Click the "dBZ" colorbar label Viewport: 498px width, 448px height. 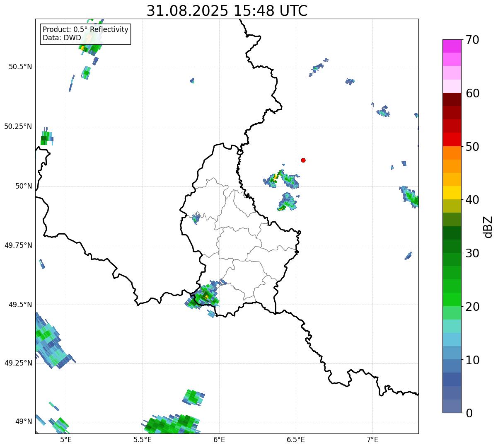tap(488, 227)
